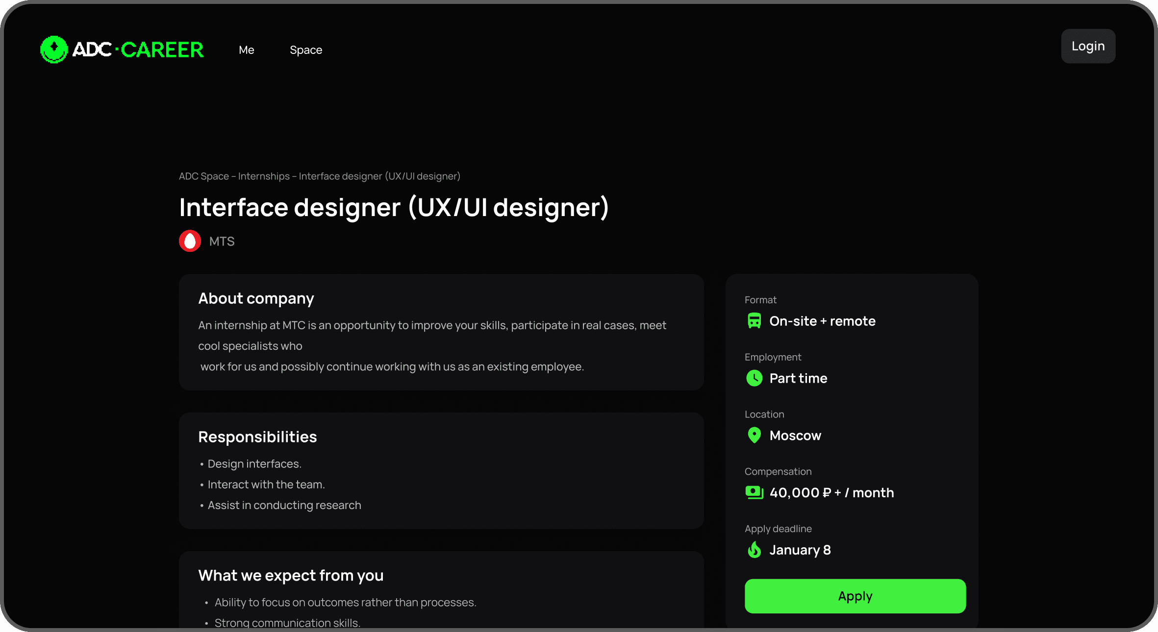Click the money icon next to compensation amount

pos(754,492)
